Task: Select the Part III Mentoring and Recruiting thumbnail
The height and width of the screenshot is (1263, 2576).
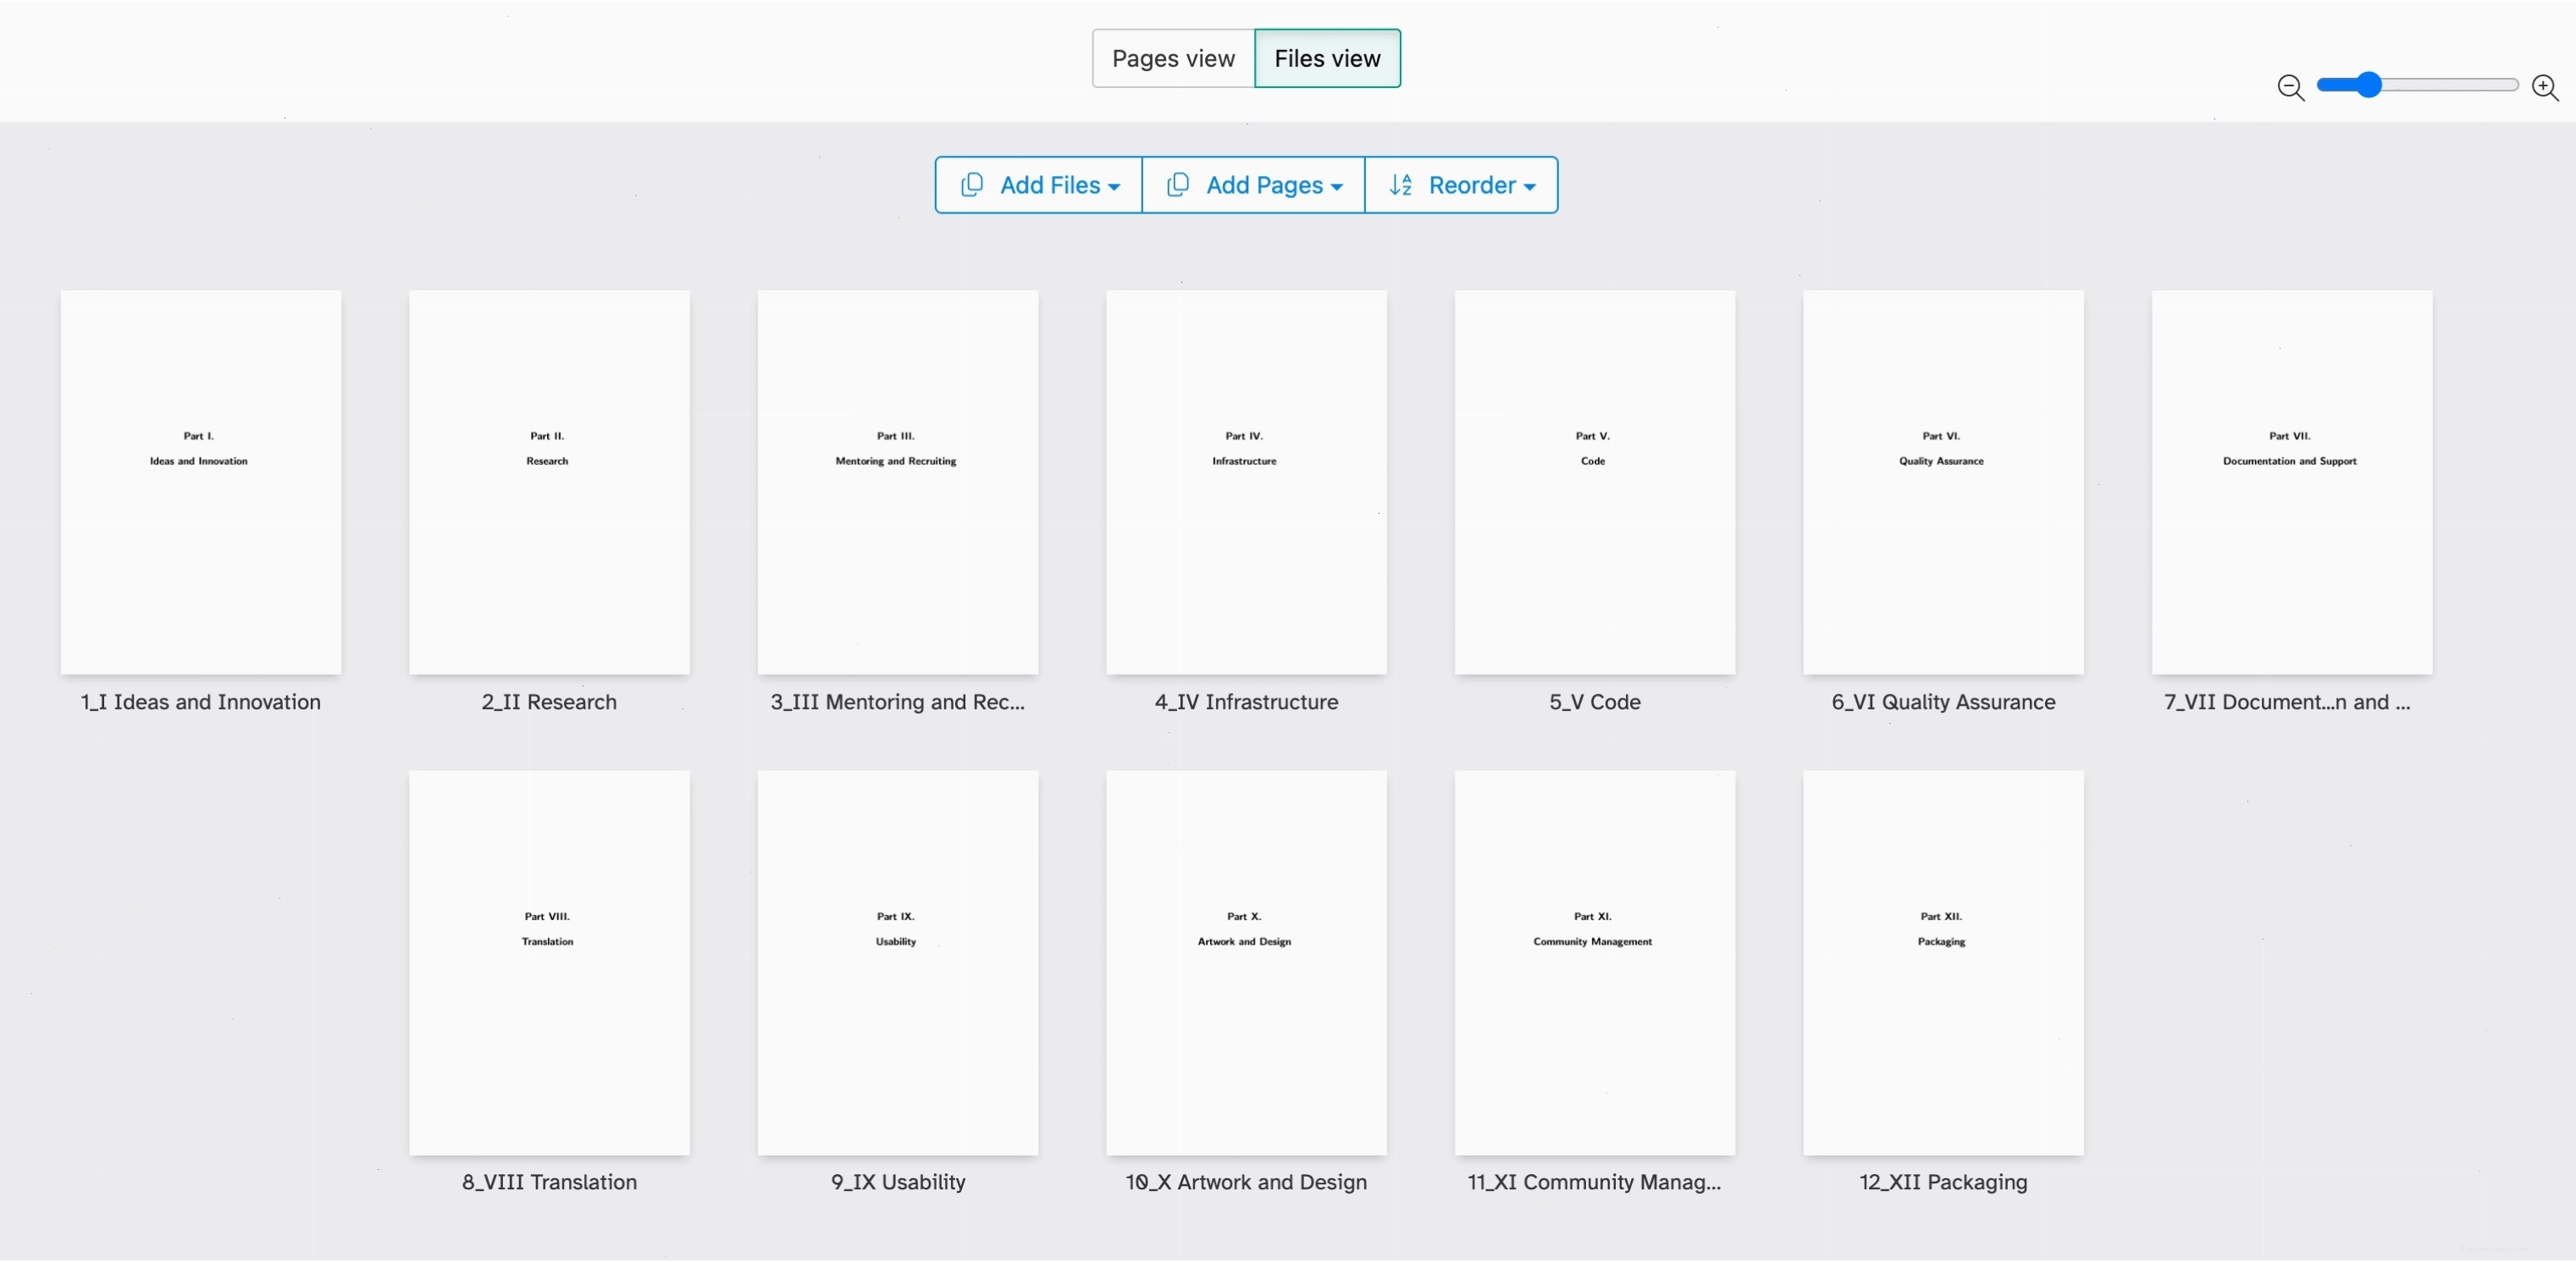Action: coord(898,482)
